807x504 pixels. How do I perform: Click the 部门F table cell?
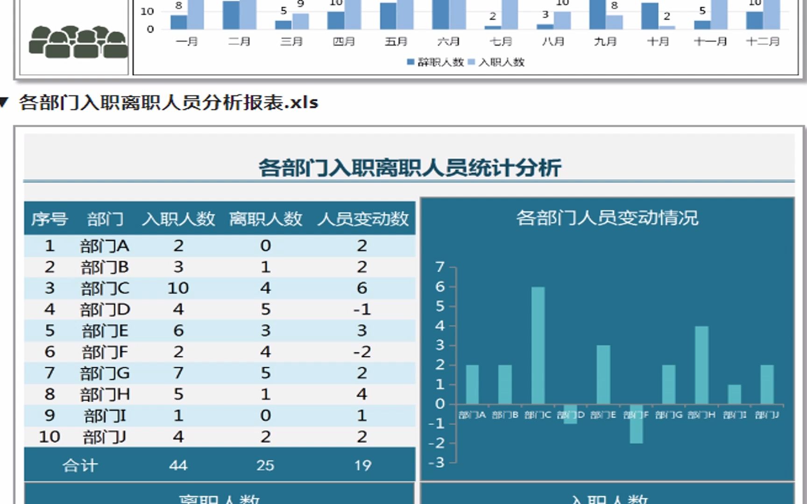click(x=105, y=352)
